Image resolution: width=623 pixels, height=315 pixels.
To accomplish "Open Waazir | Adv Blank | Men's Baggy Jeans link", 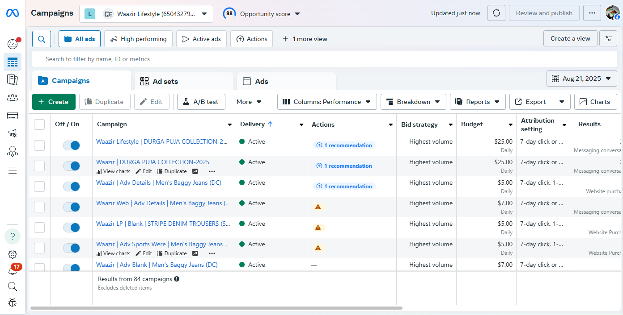I will 157,265.
